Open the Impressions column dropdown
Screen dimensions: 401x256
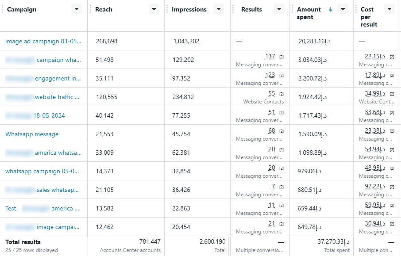coord(218,9)
